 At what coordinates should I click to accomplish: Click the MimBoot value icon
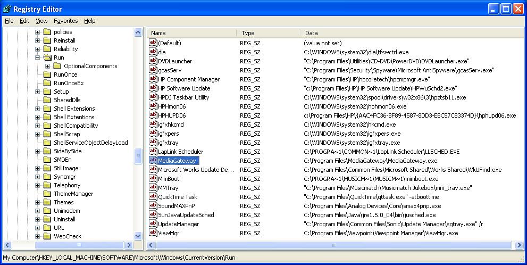click(153, 179)
